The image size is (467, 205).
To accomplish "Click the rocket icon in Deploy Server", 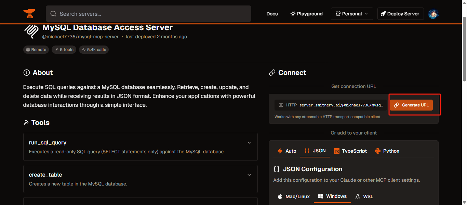I will click(384, 14).
